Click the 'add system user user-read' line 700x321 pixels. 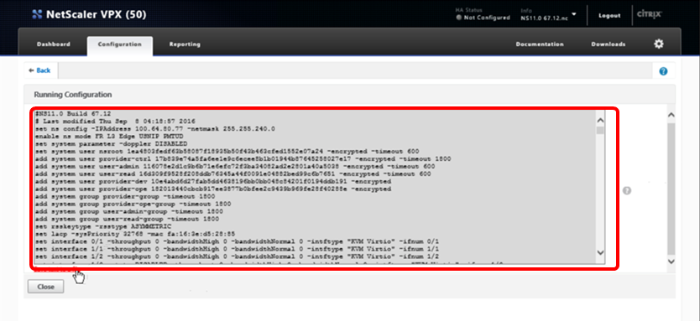pos(233,173)
